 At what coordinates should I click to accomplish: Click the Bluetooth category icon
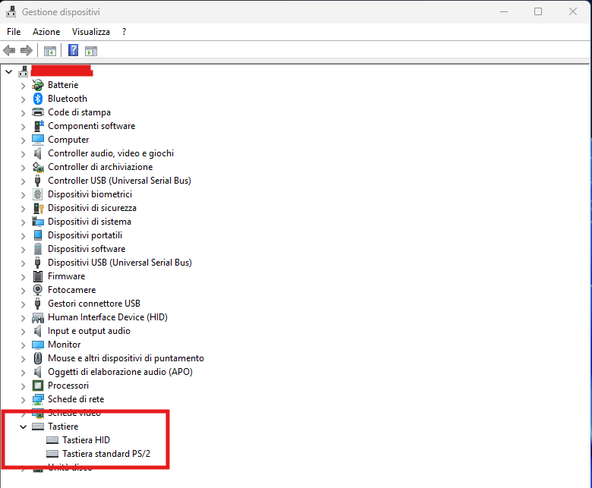click(x=38, y=99)
